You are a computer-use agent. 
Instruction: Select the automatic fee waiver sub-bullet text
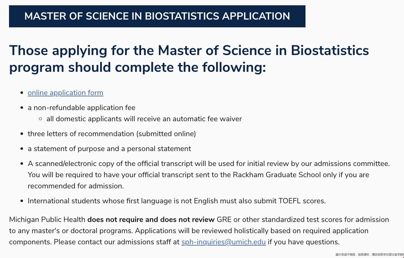coord(144,119)
